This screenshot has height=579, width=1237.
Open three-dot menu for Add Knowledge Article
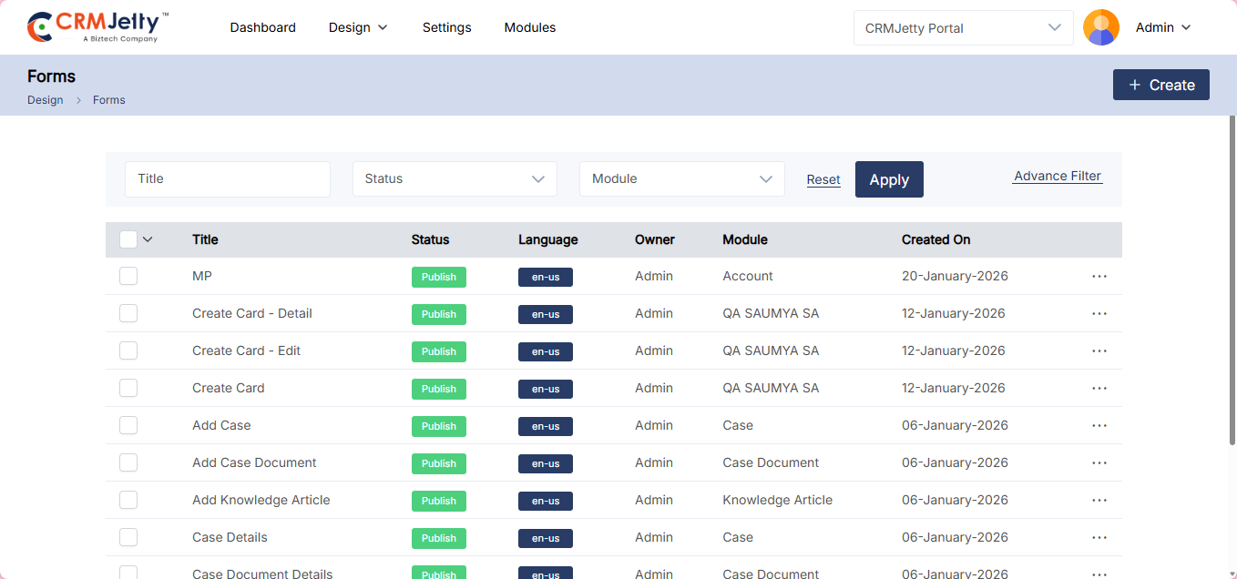[1099, 500]
